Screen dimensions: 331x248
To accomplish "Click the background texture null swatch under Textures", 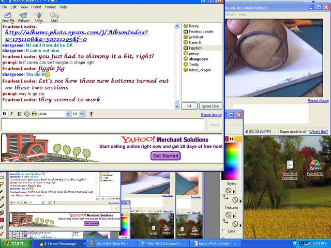I will pos(235,224).
